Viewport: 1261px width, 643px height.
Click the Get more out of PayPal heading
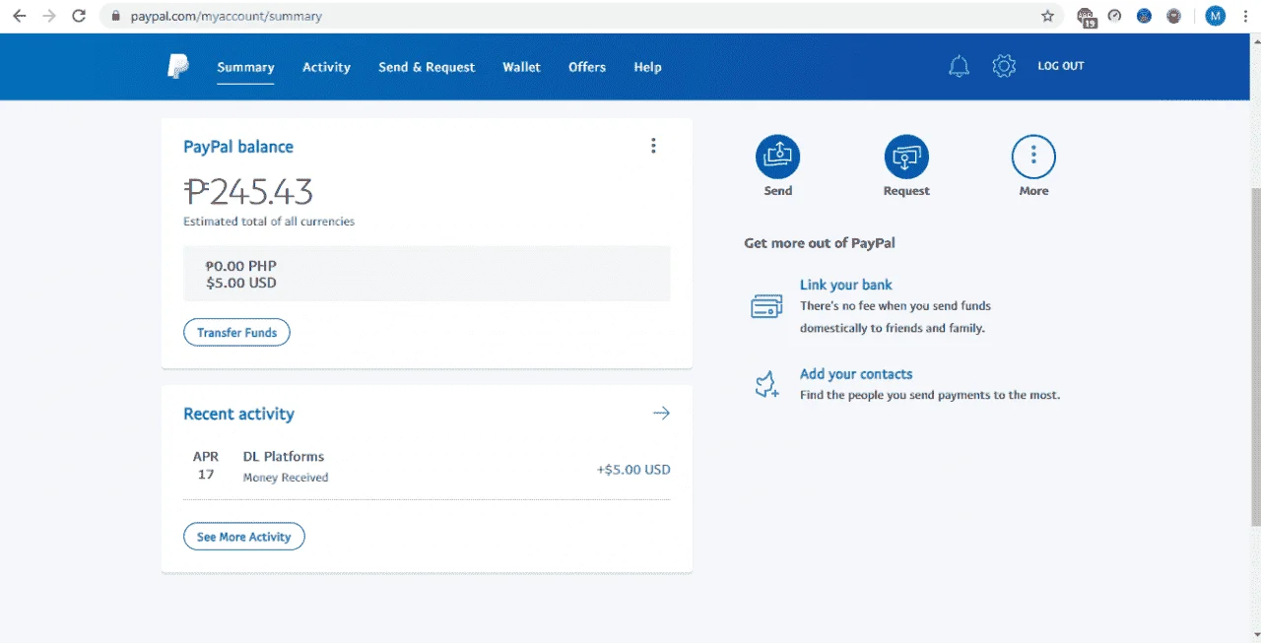(x=820, y=242)
